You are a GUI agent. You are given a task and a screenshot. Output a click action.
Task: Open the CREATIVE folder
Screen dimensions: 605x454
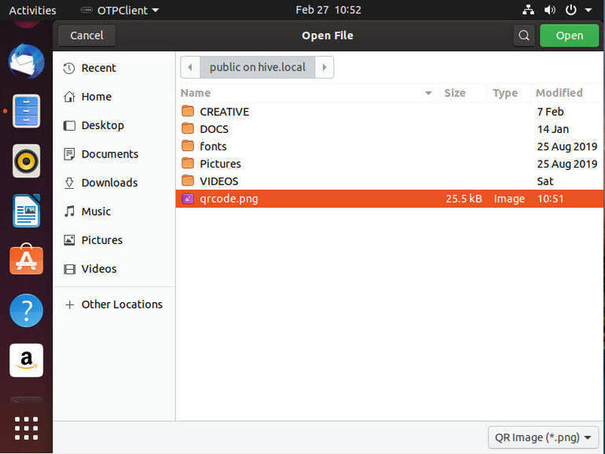point(224,112)
